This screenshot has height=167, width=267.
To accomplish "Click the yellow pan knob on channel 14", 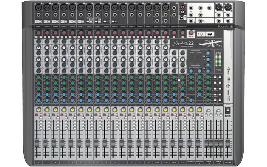I will coord(149,110).
